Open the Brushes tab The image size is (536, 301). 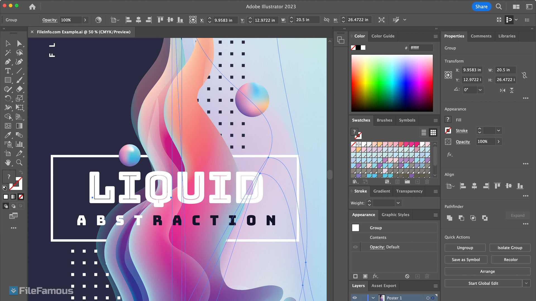click(384, 120)
